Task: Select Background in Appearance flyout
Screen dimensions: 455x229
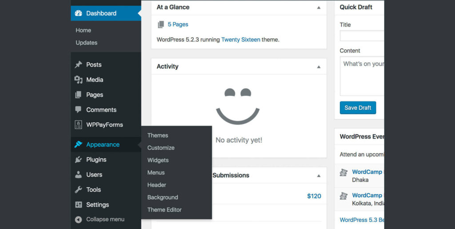Action: 163,197
